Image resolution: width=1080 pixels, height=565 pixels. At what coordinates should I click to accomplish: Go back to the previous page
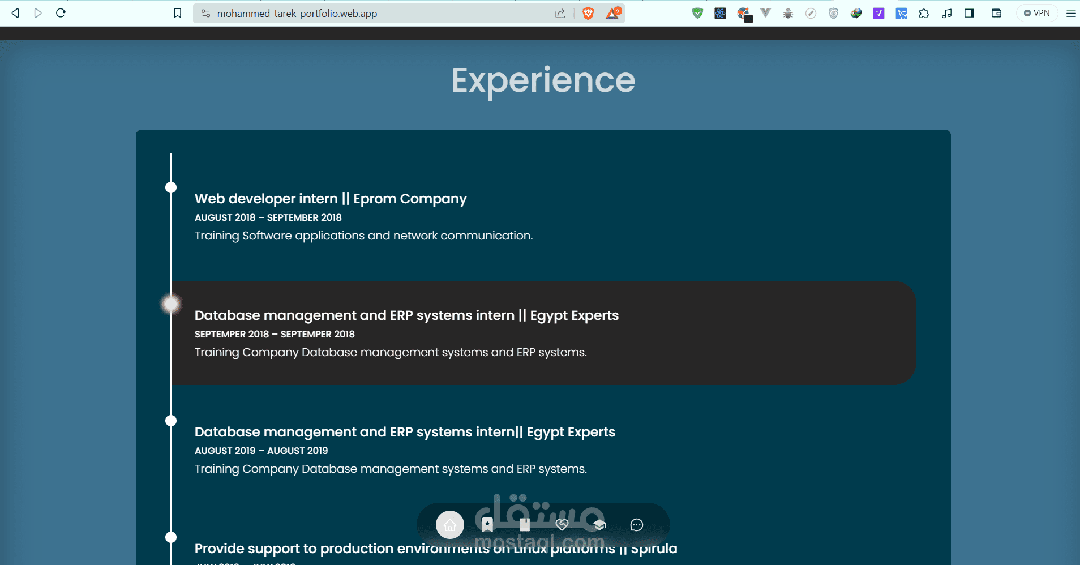pos(15,13)
